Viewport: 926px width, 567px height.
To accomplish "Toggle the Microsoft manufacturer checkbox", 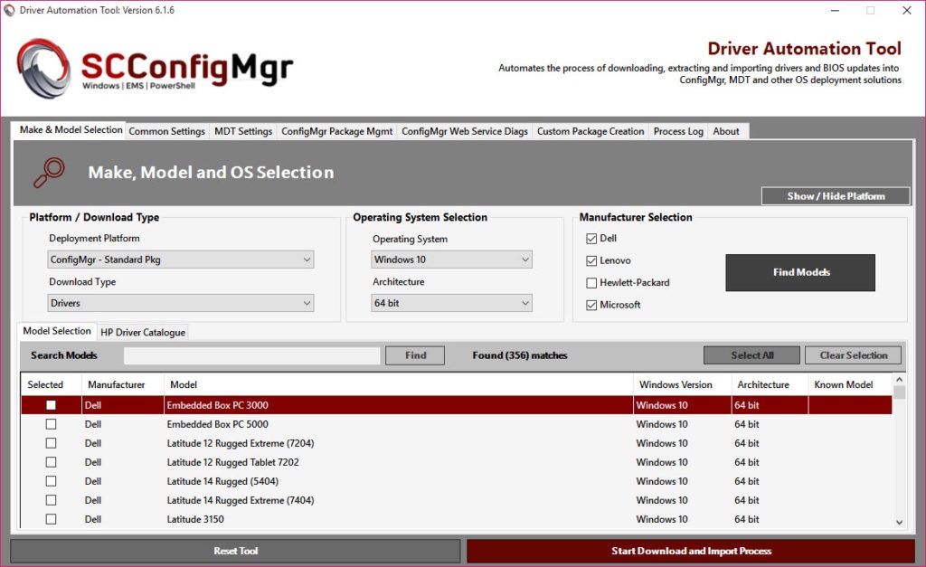I will (591, 305).
